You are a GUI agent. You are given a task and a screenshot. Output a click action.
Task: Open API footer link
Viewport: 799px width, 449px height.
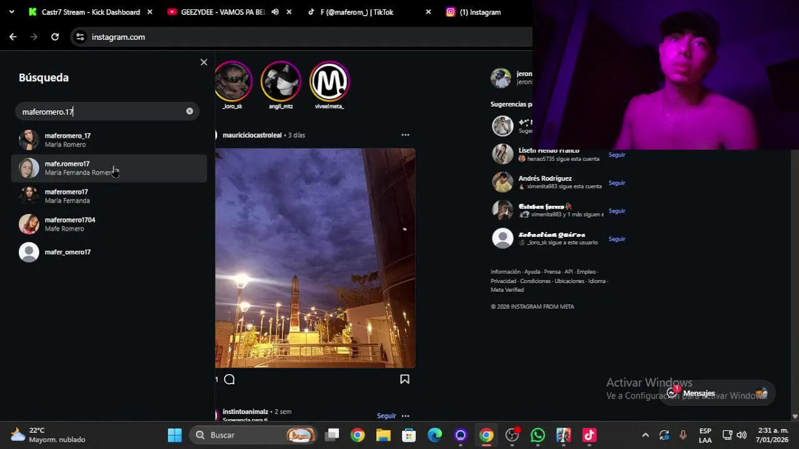pos(569,272)
